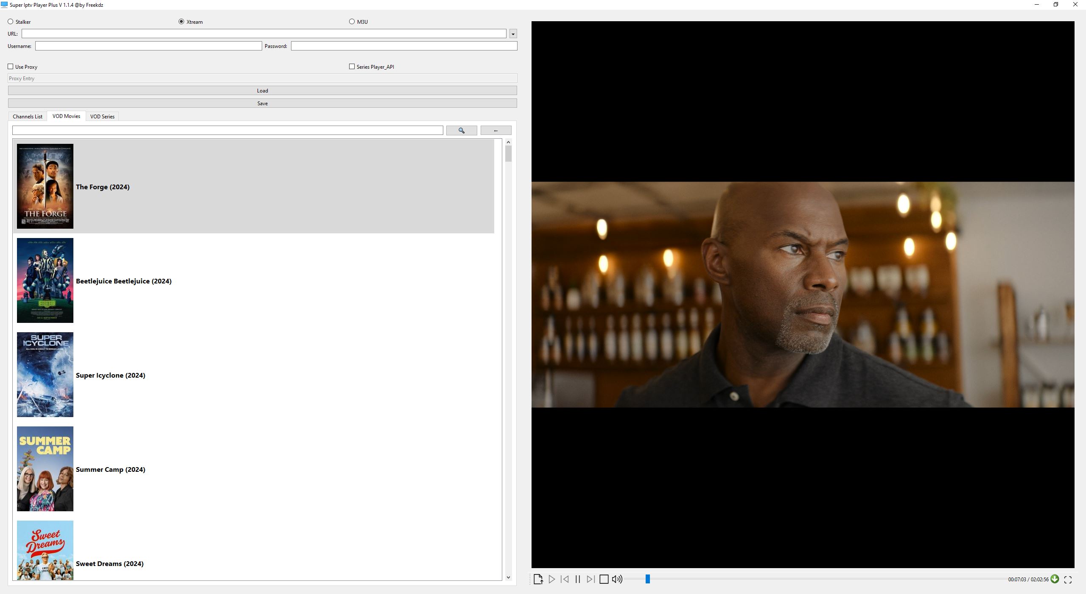Toggle the Use Proxy checkbox
This screenshot has width=1086, height=594.
11,66
